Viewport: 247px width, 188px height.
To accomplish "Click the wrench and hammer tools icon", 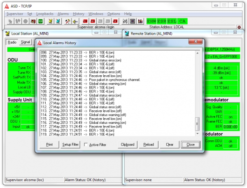I will [67, 21].
